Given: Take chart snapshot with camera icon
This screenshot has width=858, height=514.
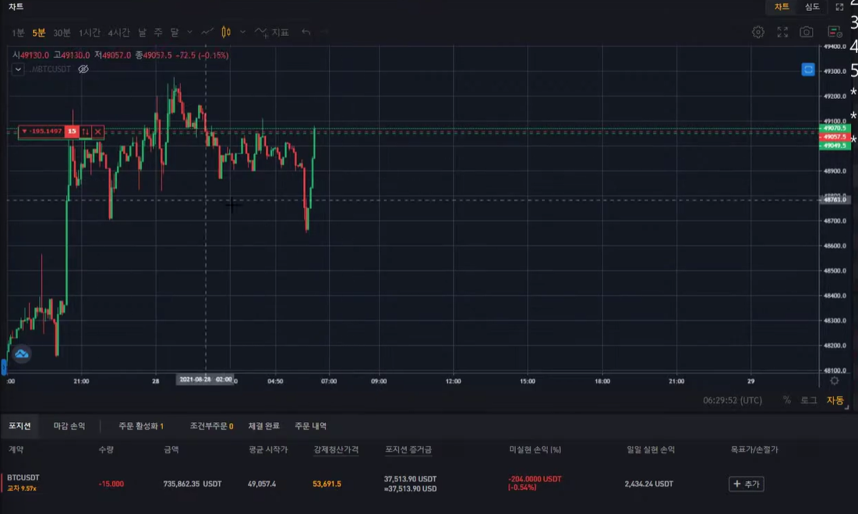Looking at the screenshot, I should coord(806,32).
